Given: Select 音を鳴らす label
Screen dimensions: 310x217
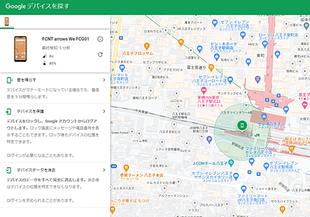Looking at the screenshot, I should tap(26, 80).
